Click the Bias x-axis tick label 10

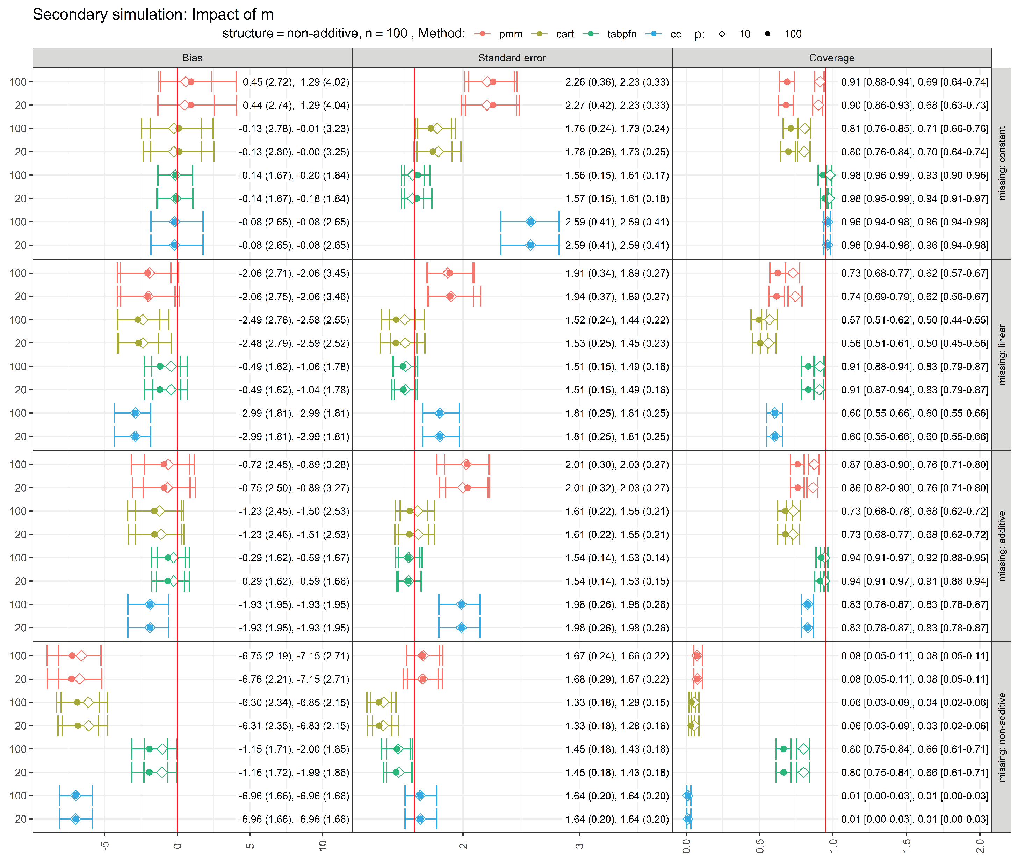(x=323, y=845)
